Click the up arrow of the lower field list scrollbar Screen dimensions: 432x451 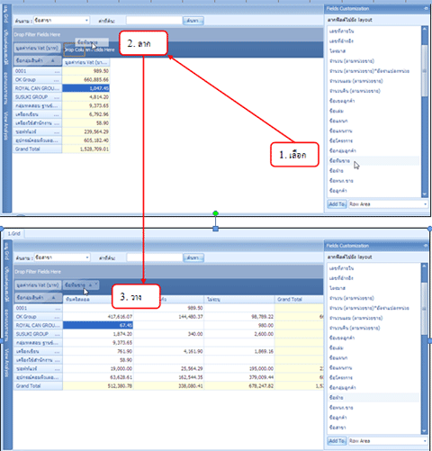(425, 266)
